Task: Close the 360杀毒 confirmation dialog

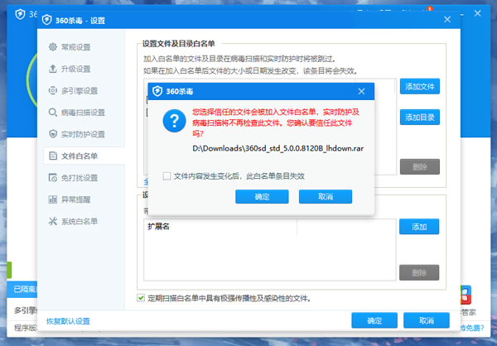Action: click(361, 92)
